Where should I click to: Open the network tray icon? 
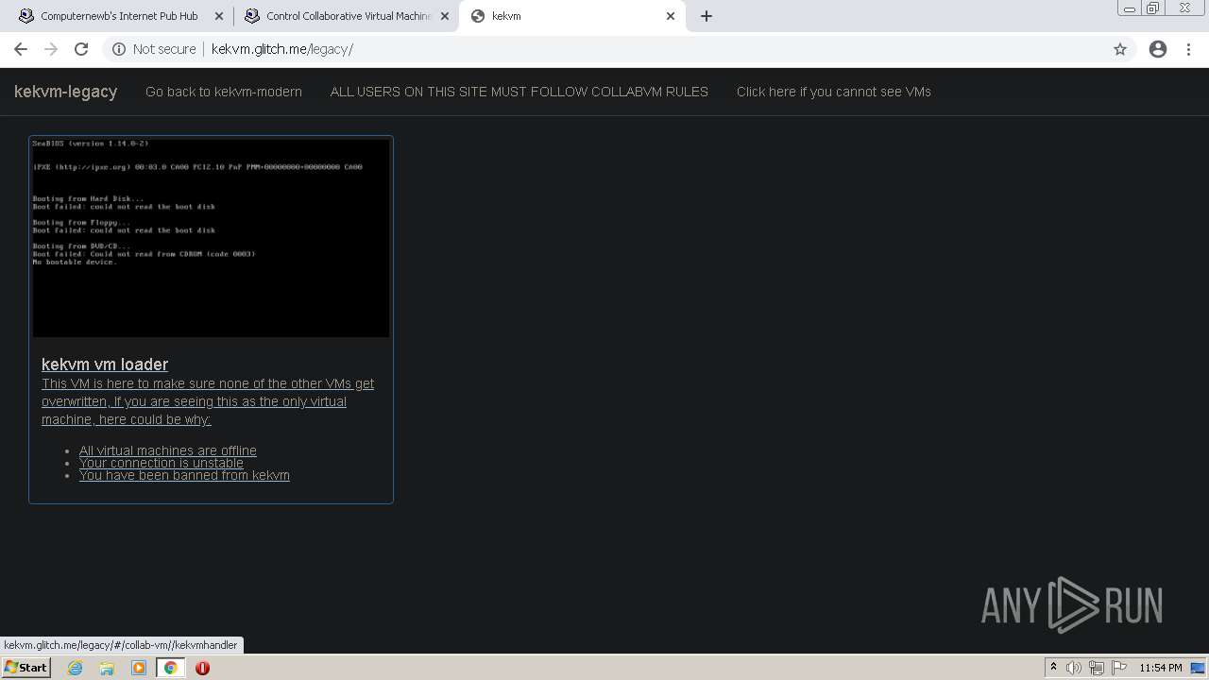point(1097,668)
